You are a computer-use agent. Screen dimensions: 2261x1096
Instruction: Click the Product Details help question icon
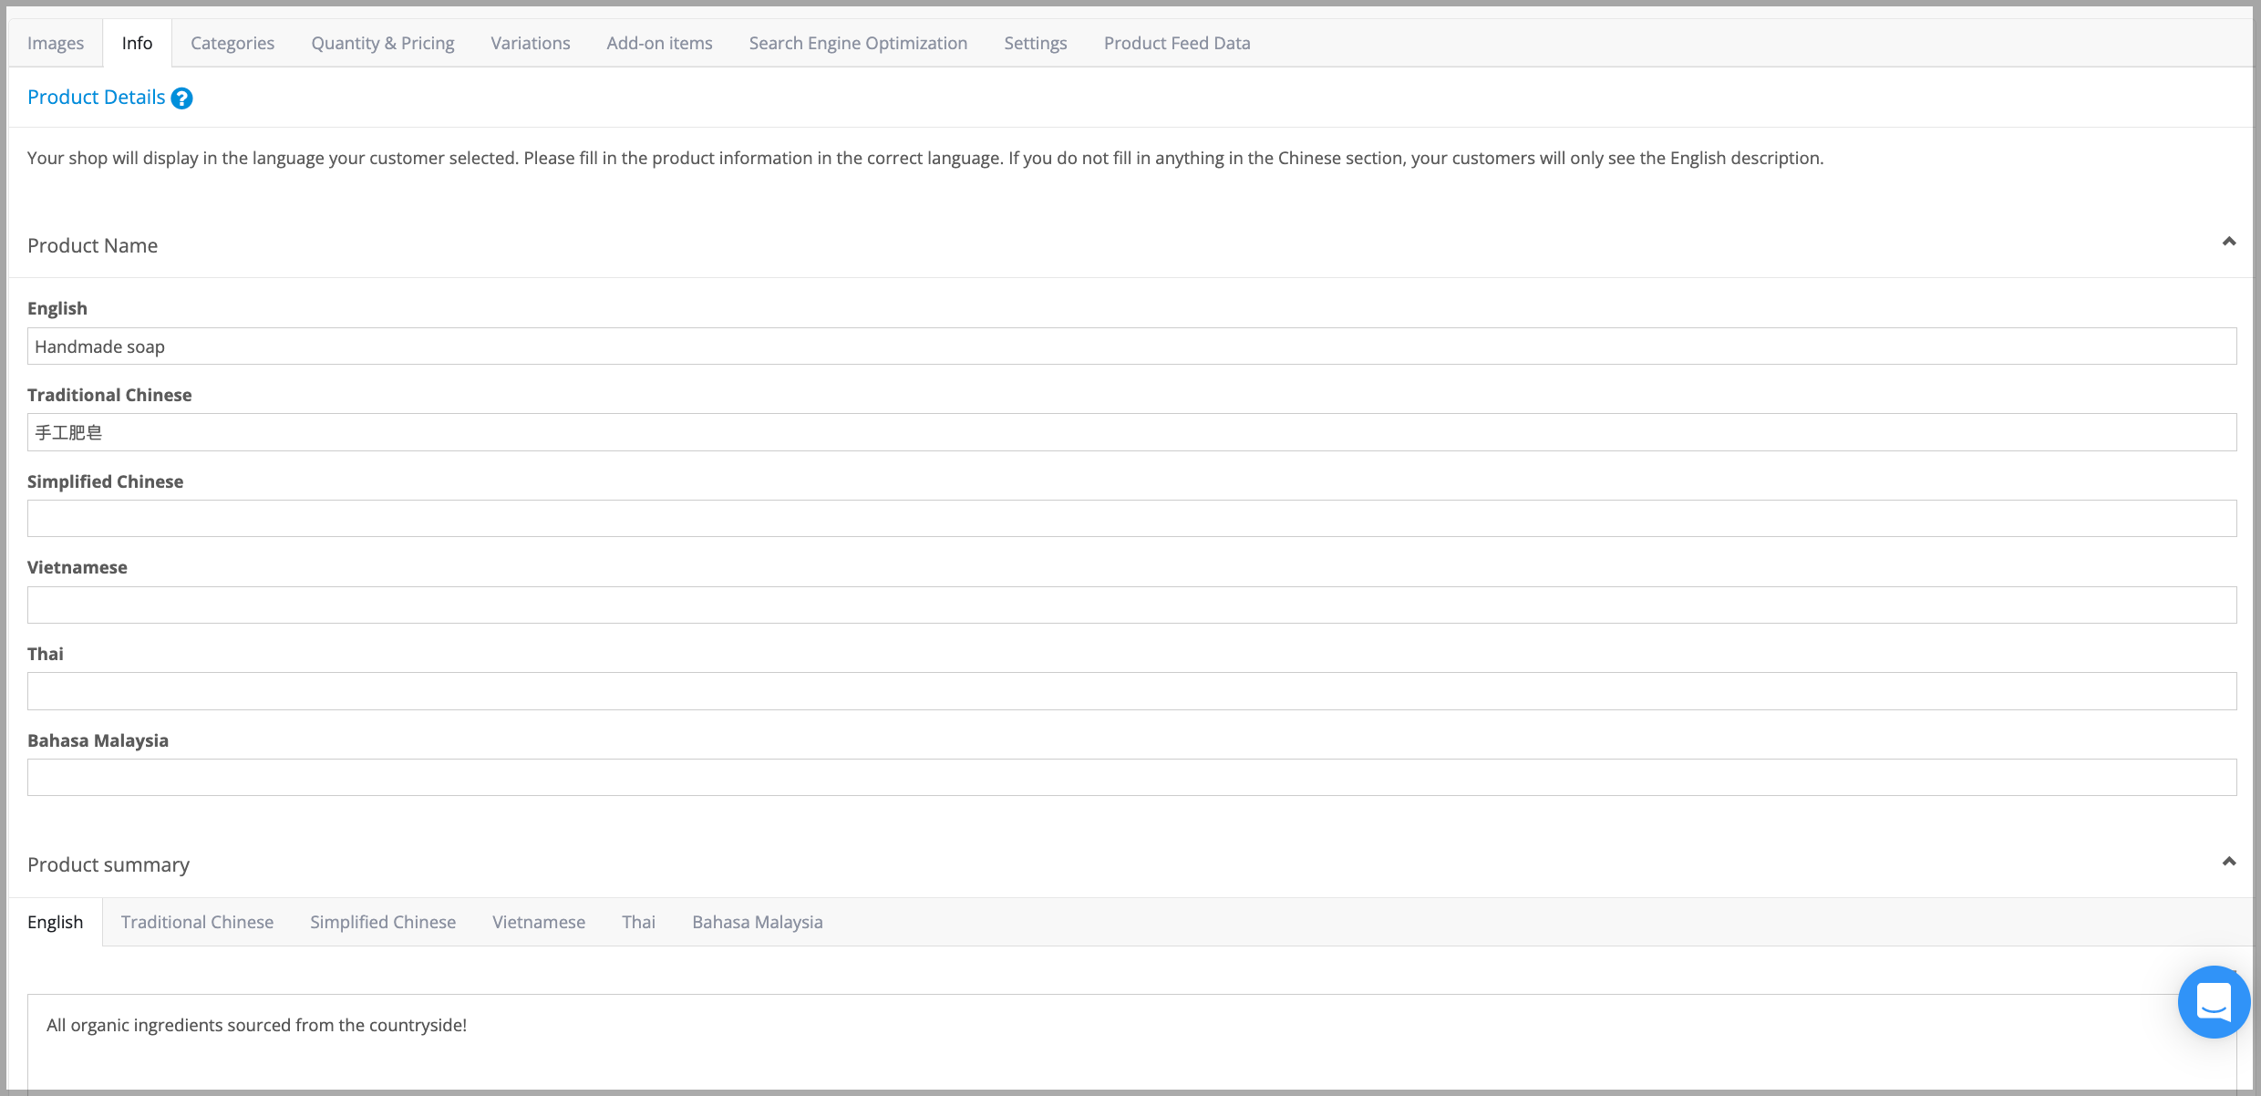tap(181, 98)
